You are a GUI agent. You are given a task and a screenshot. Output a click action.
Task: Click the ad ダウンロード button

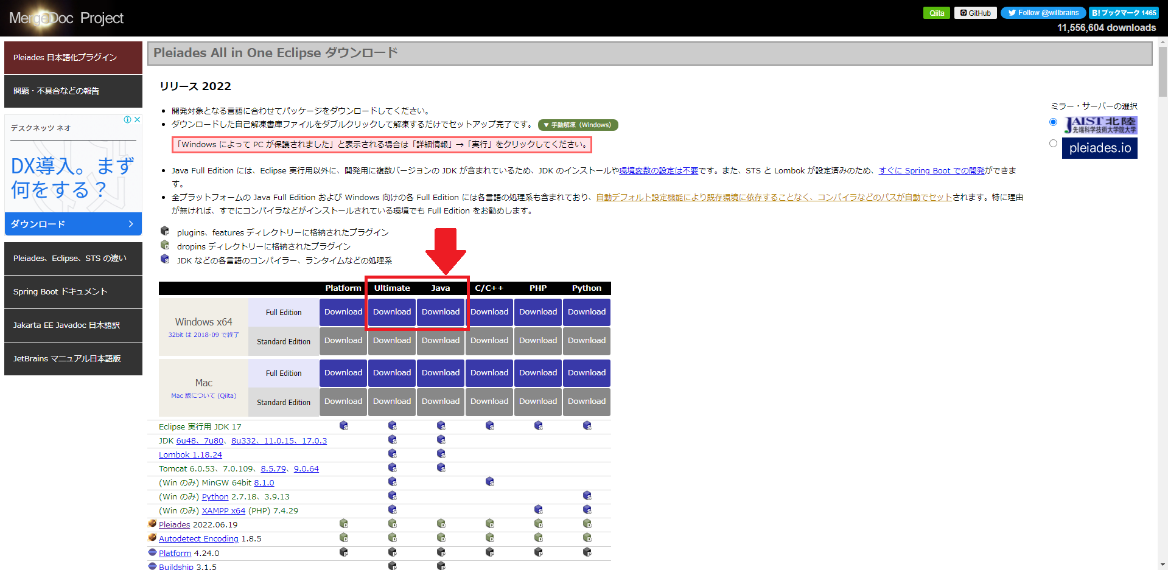[x=73, y=224]
